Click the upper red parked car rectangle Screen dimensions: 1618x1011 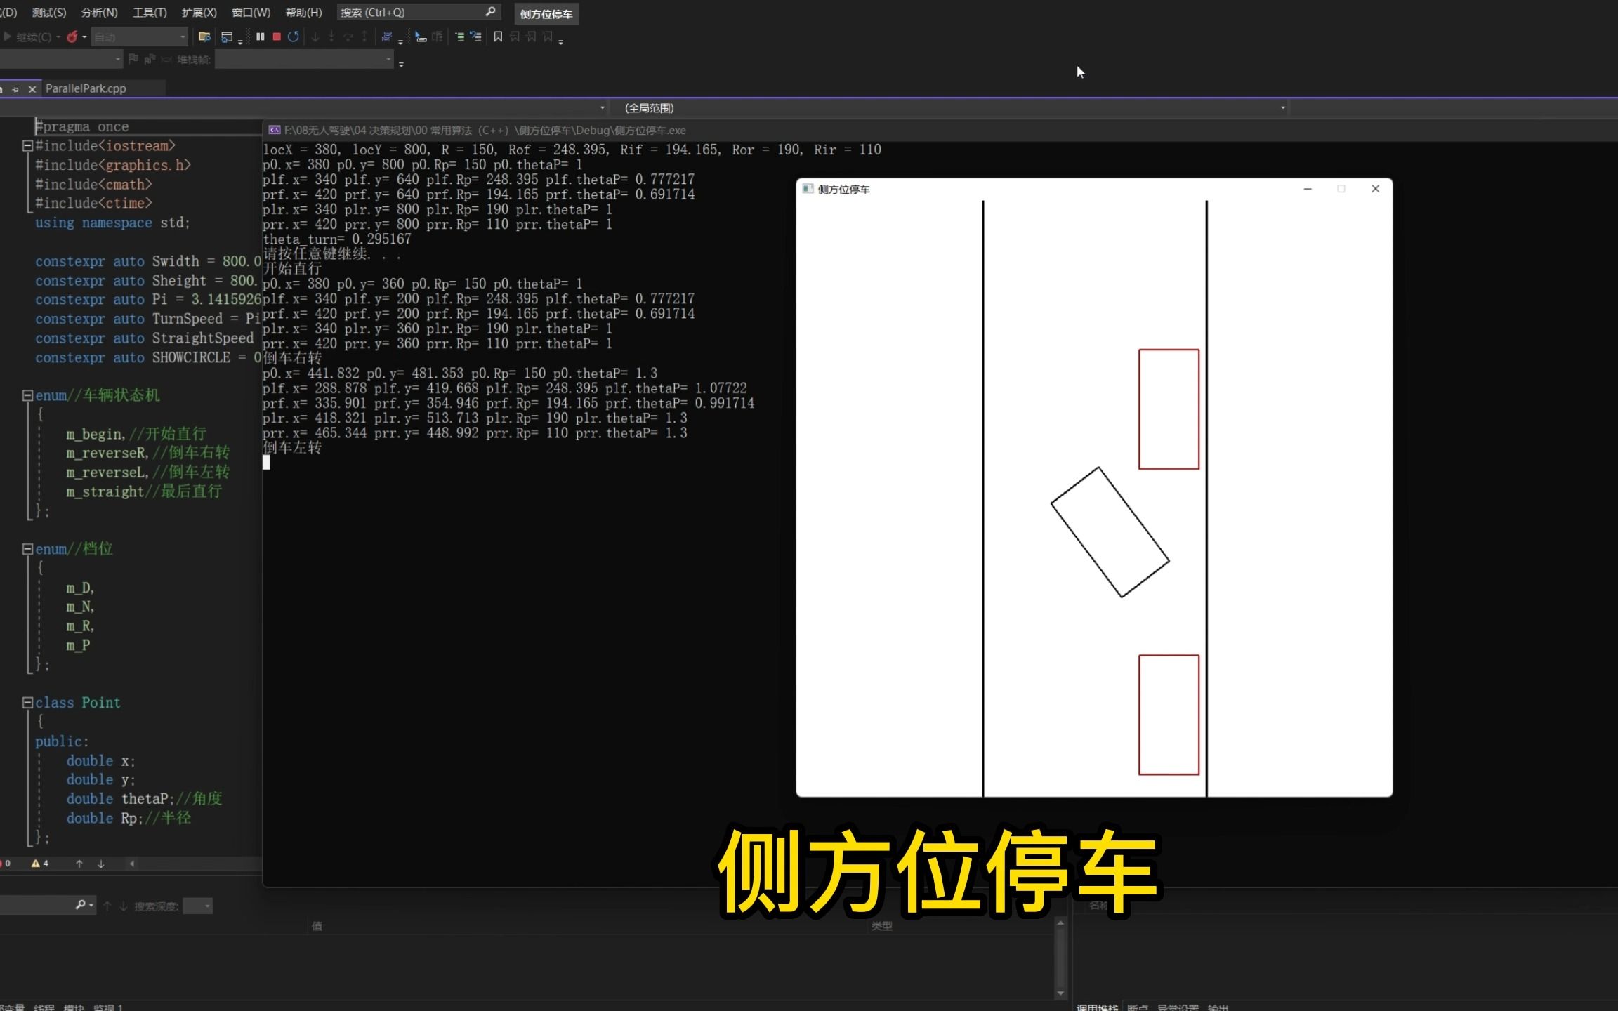click(x=1169, y=409)
